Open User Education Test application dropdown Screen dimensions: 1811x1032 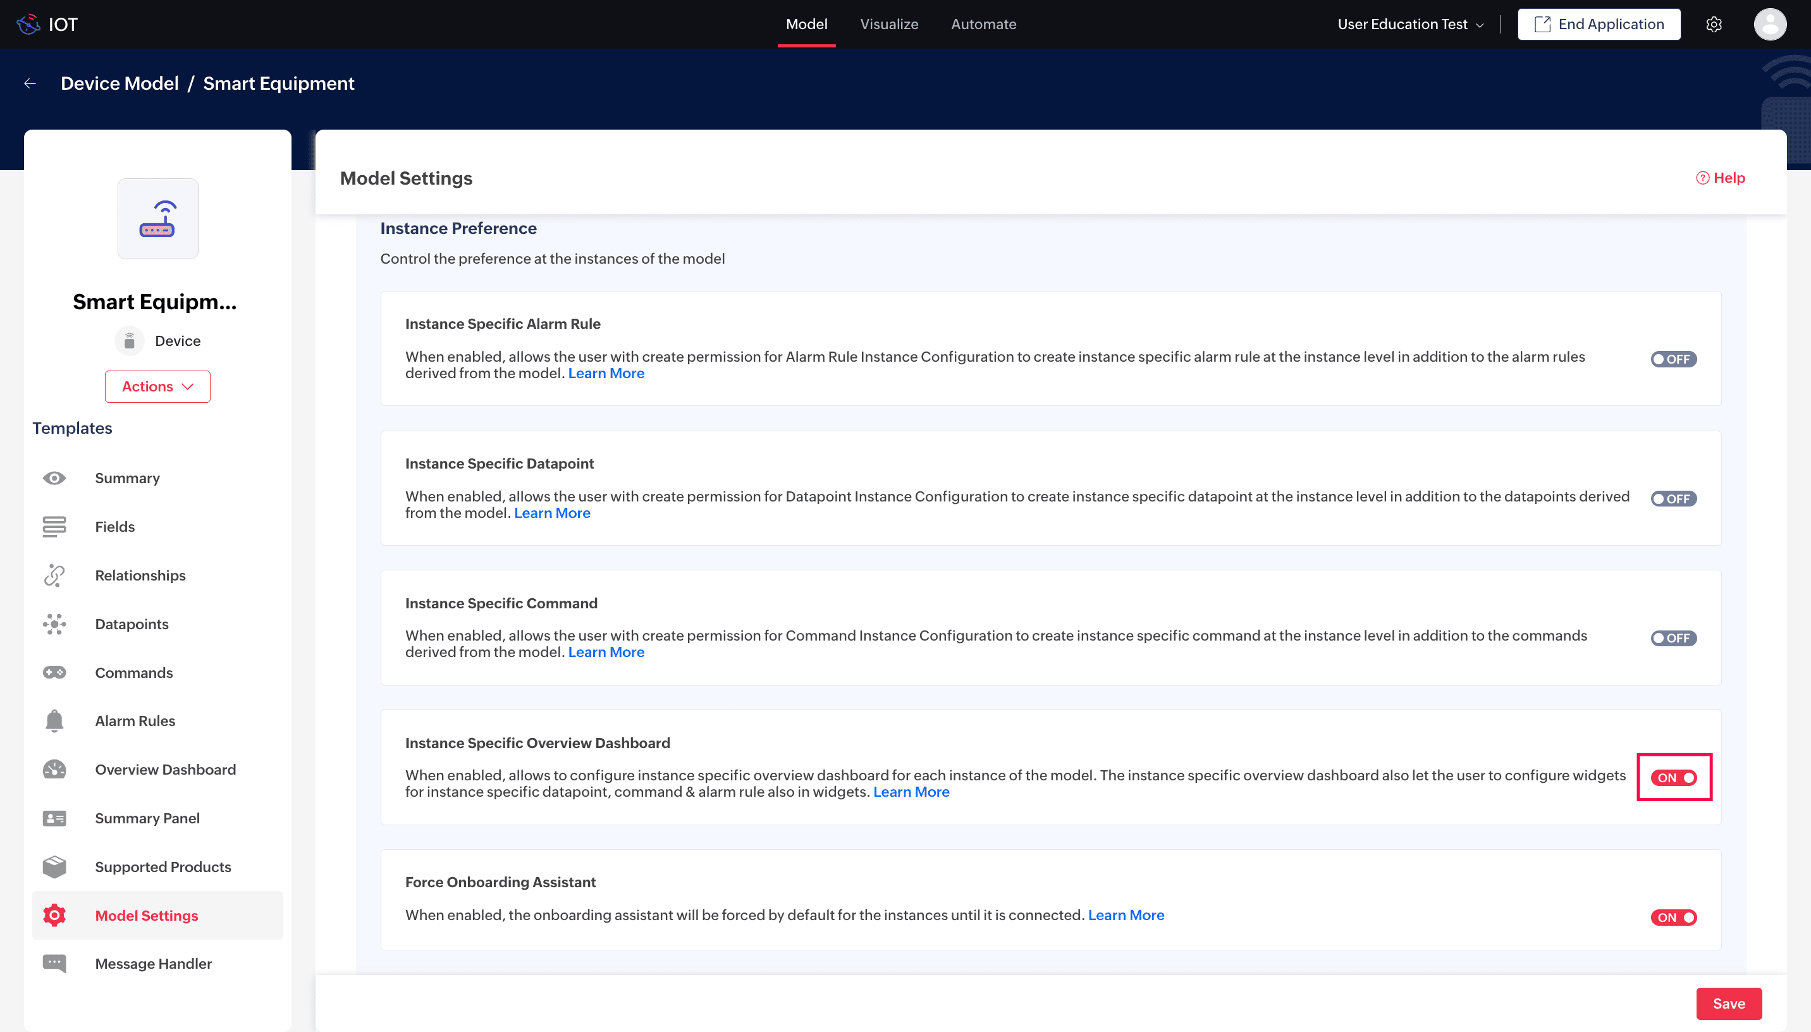click(1410, 24)
